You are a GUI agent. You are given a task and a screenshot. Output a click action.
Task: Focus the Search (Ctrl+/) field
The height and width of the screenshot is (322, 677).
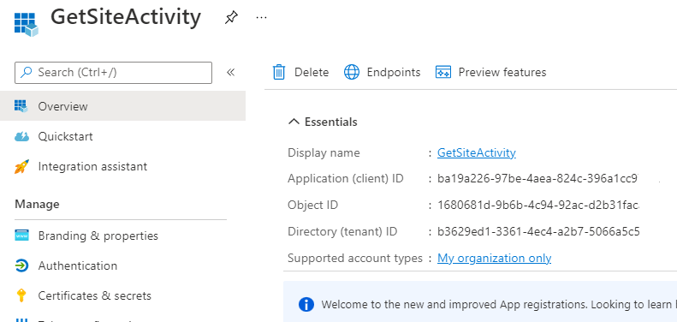pos(114,73)
